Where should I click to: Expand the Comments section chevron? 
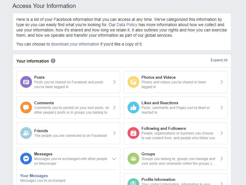tap(114, 107)
